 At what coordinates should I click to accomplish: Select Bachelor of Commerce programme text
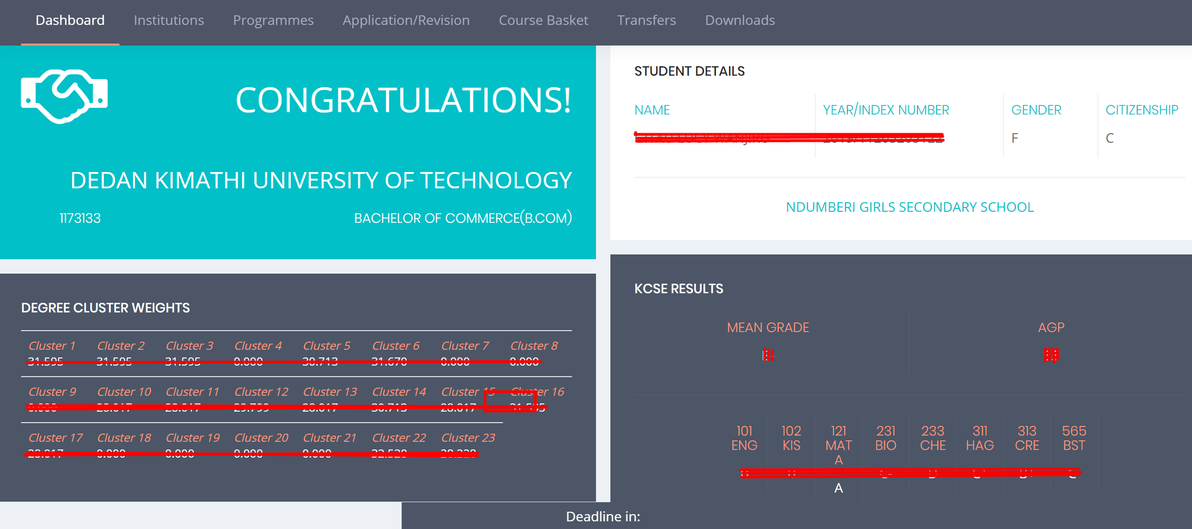[x=463, y=218]
